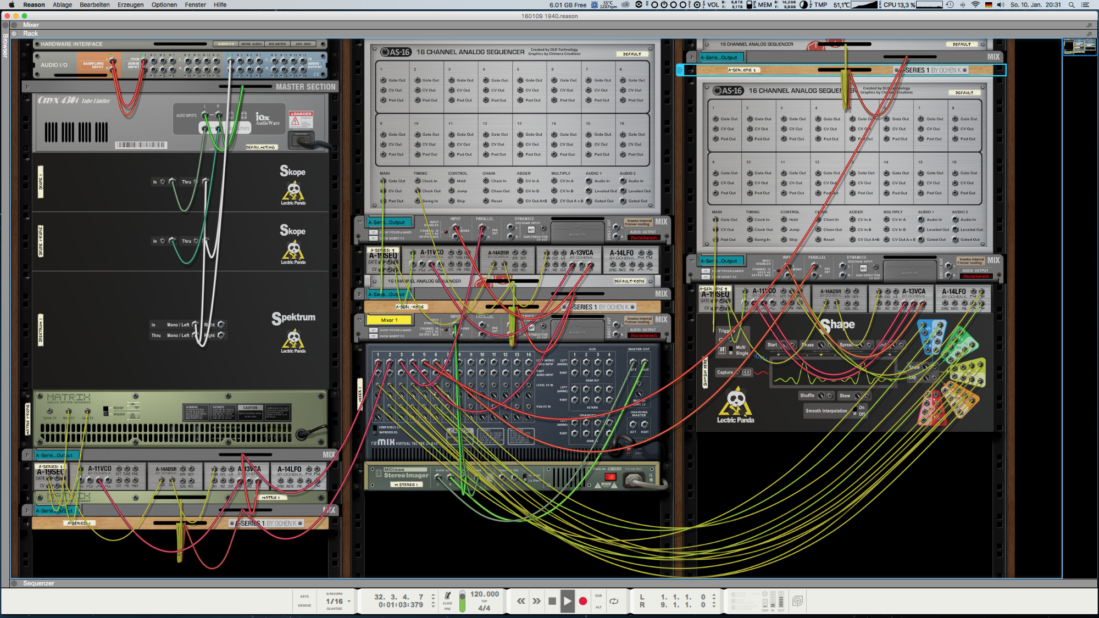Click the Master Out left jack on reMIX

tap(632, 362)
